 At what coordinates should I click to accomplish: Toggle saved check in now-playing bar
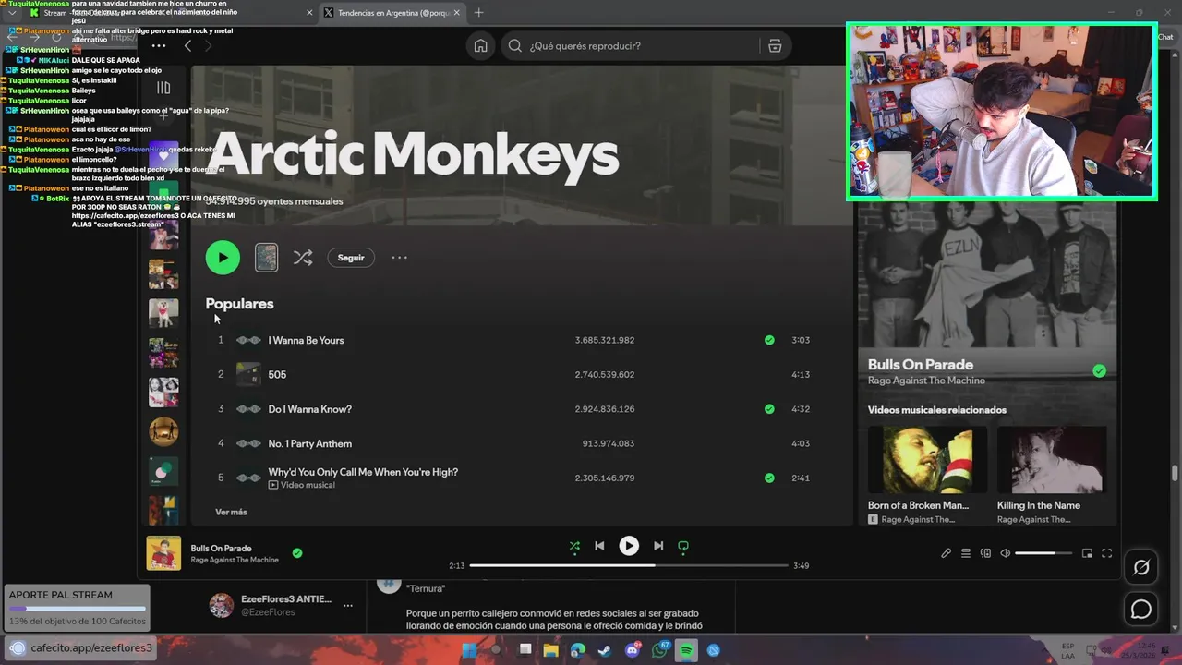(297, 553)
